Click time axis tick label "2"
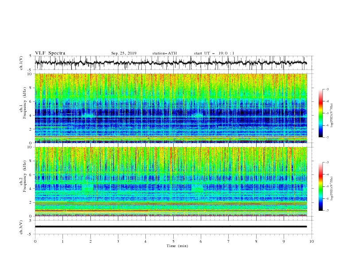 (90, 241)
